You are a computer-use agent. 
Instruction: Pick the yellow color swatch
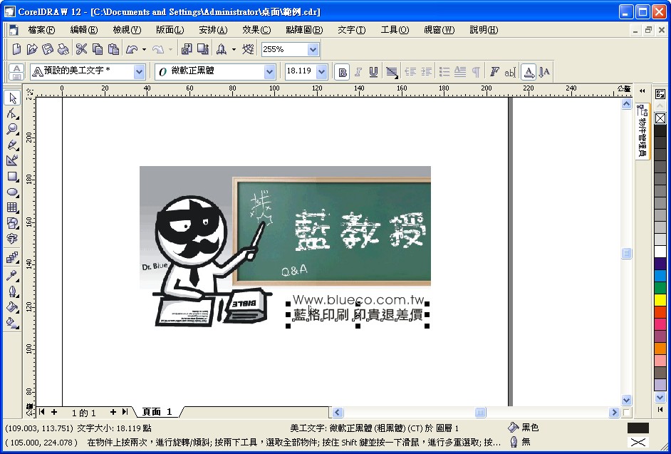tap(660, 300)
